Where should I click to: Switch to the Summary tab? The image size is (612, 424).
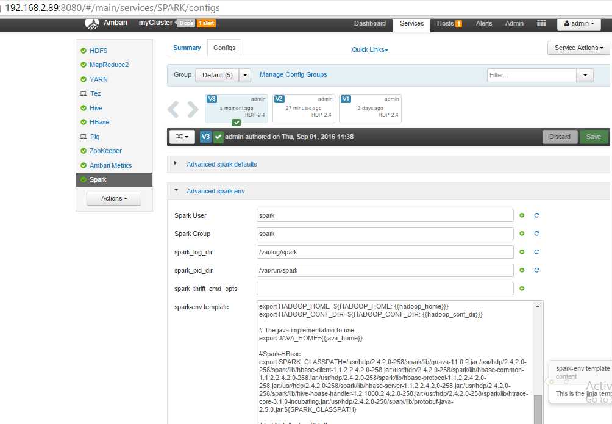coord(187,48)
